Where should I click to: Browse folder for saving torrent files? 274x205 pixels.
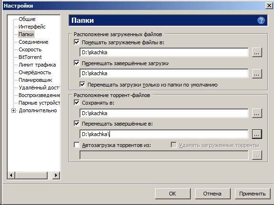tap(257, 113)
